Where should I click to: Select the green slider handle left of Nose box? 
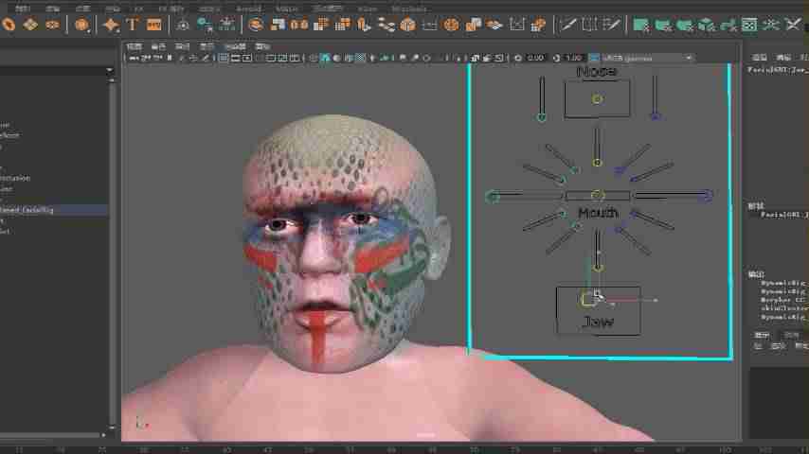[x=541, y=117]
